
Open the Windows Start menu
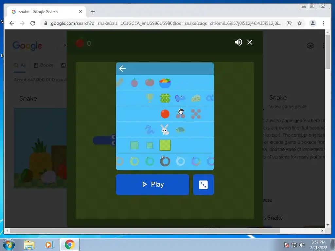9,244
